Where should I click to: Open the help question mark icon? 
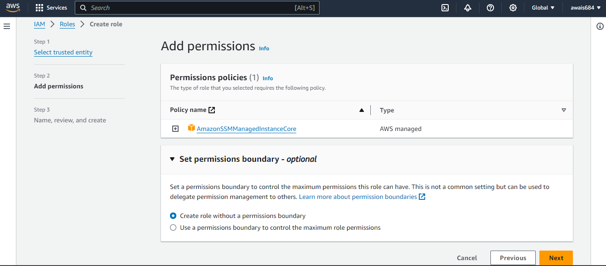(x=490, y=8)
